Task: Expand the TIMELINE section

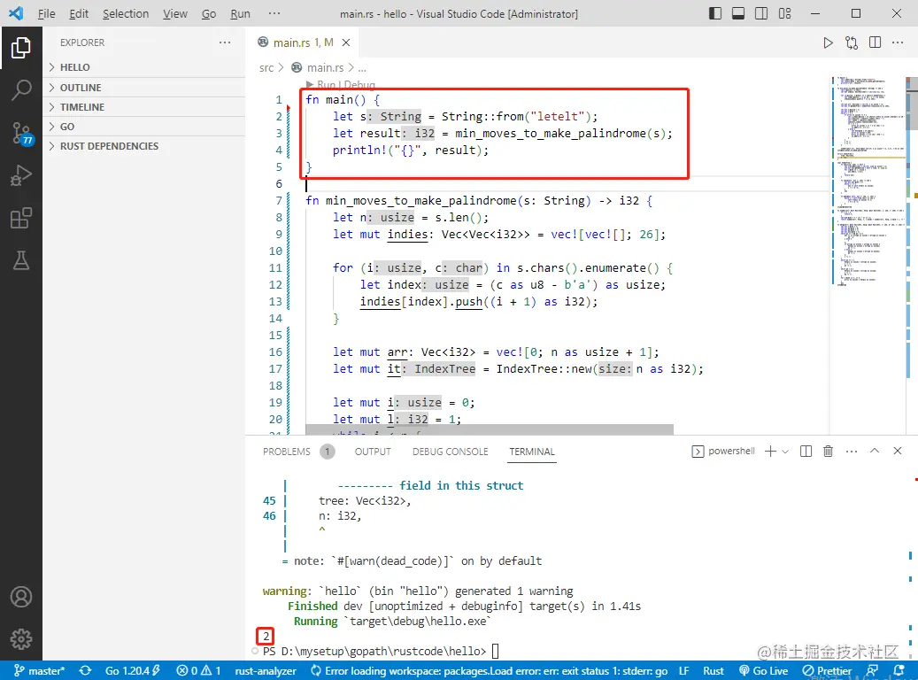Action: click(143, 107)
